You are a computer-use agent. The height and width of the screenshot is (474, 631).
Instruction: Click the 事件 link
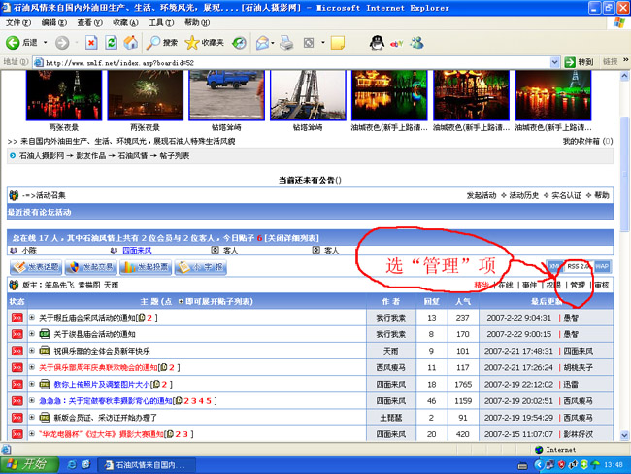(529, 286)
